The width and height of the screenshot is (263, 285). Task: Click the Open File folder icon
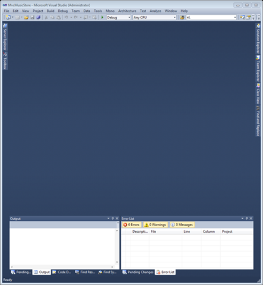(x=26, y=17)
